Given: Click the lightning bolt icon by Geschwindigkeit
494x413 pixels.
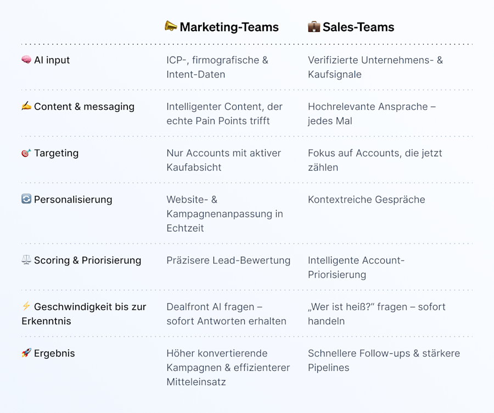Looking at the screenshot, I should point(26,307).
